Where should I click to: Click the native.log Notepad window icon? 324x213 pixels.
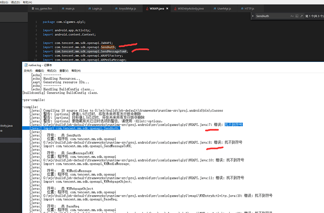[26, 65]
